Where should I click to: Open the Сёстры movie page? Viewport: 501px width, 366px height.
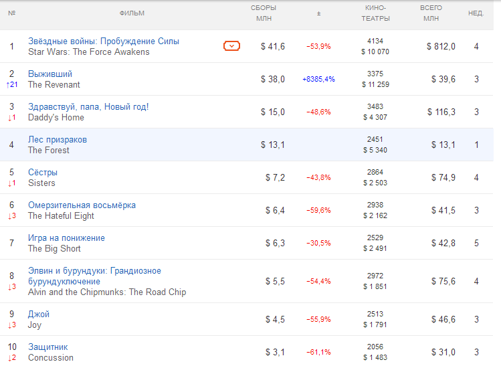tap(43, 173)
